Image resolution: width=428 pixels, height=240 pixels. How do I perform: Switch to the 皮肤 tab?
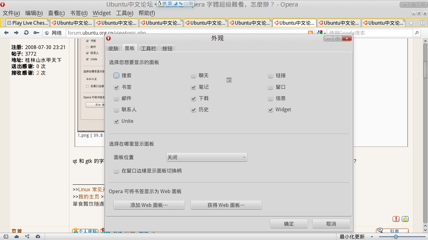coord(113,48)
